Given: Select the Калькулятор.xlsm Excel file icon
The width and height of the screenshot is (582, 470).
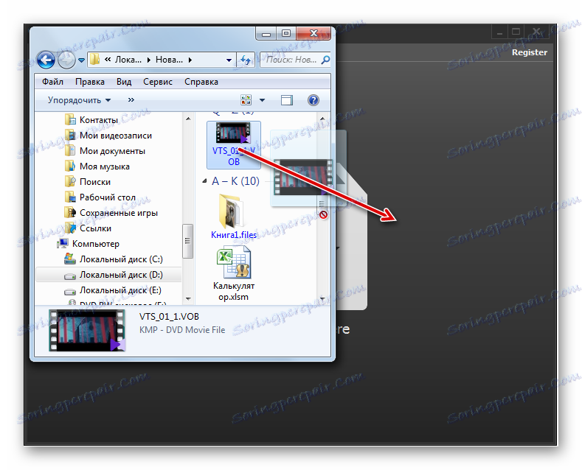Looking at the screenshot, I should (234, 263).
